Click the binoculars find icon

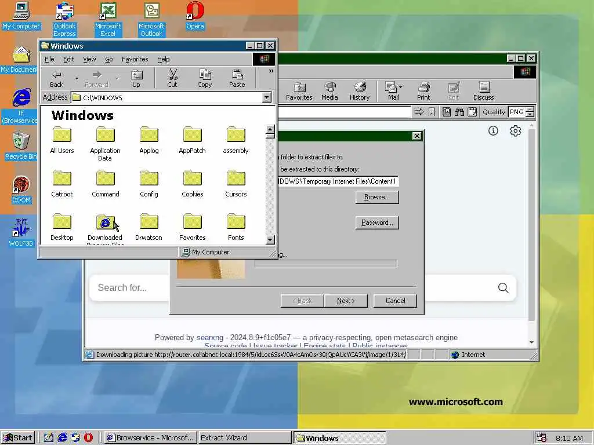point(459,112)
